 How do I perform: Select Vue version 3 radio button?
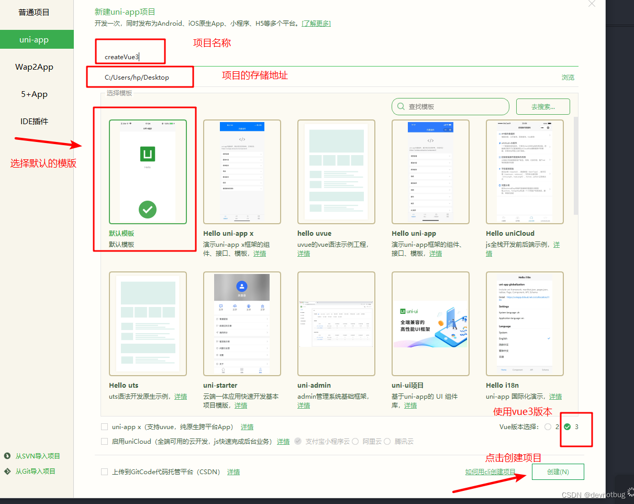pyautogui.click(x=568, y=427)
